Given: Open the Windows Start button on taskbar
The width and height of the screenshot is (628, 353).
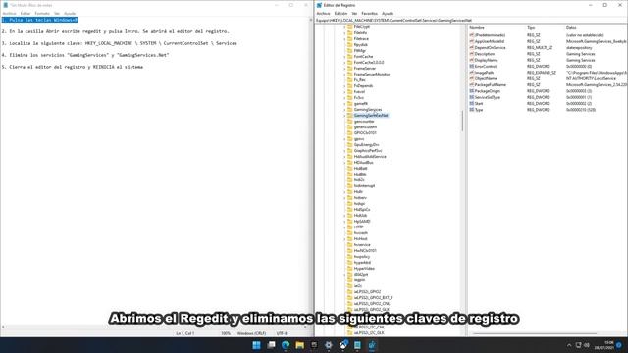Looking at the screenshot, I should 256,345.
